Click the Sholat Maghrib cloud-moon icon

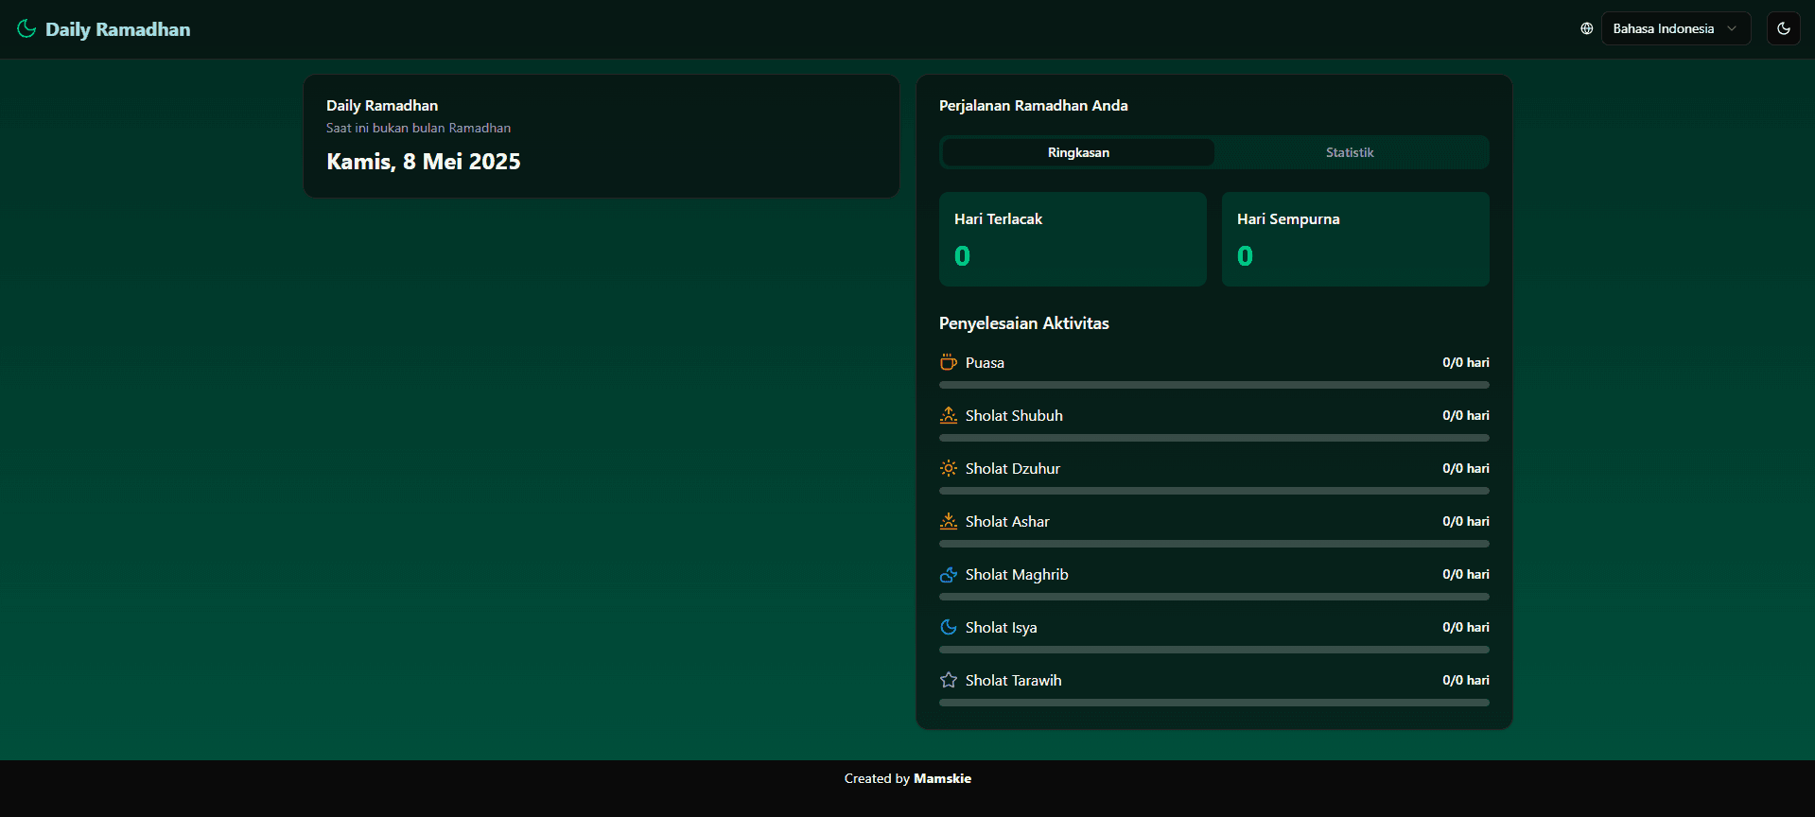pos(948,574)
